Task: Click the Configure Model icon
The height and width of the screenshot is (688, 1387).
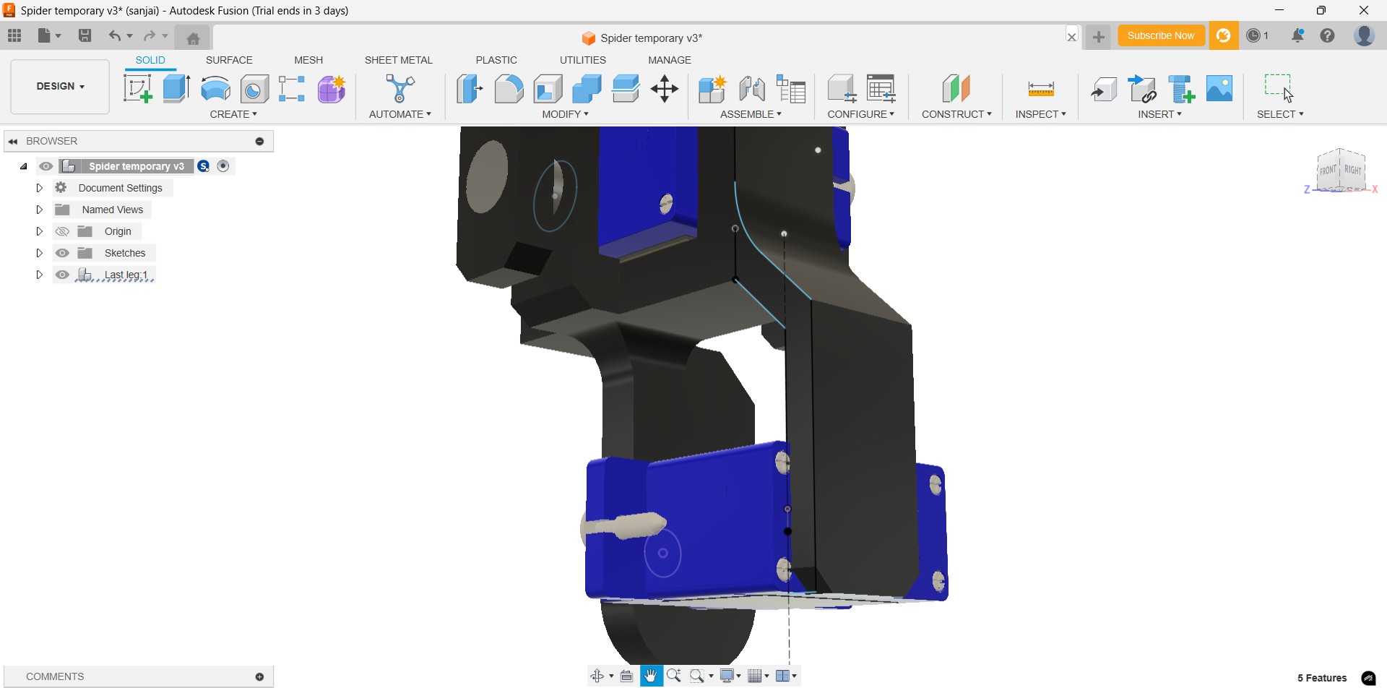Action: [x=842, y=89]
